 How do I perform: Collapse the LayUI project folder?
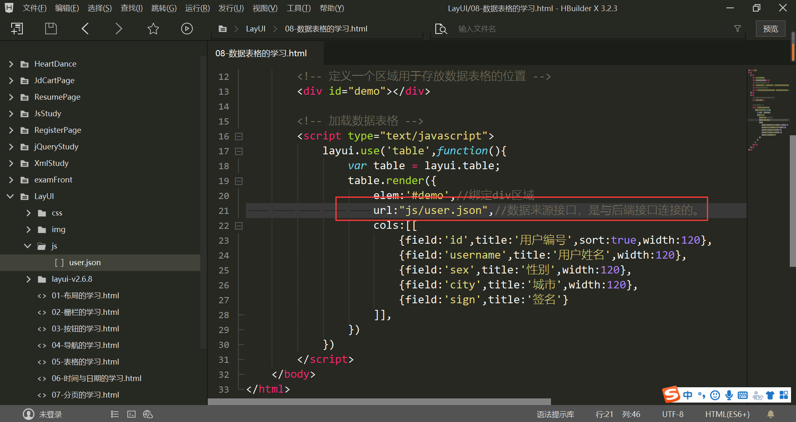11,196
